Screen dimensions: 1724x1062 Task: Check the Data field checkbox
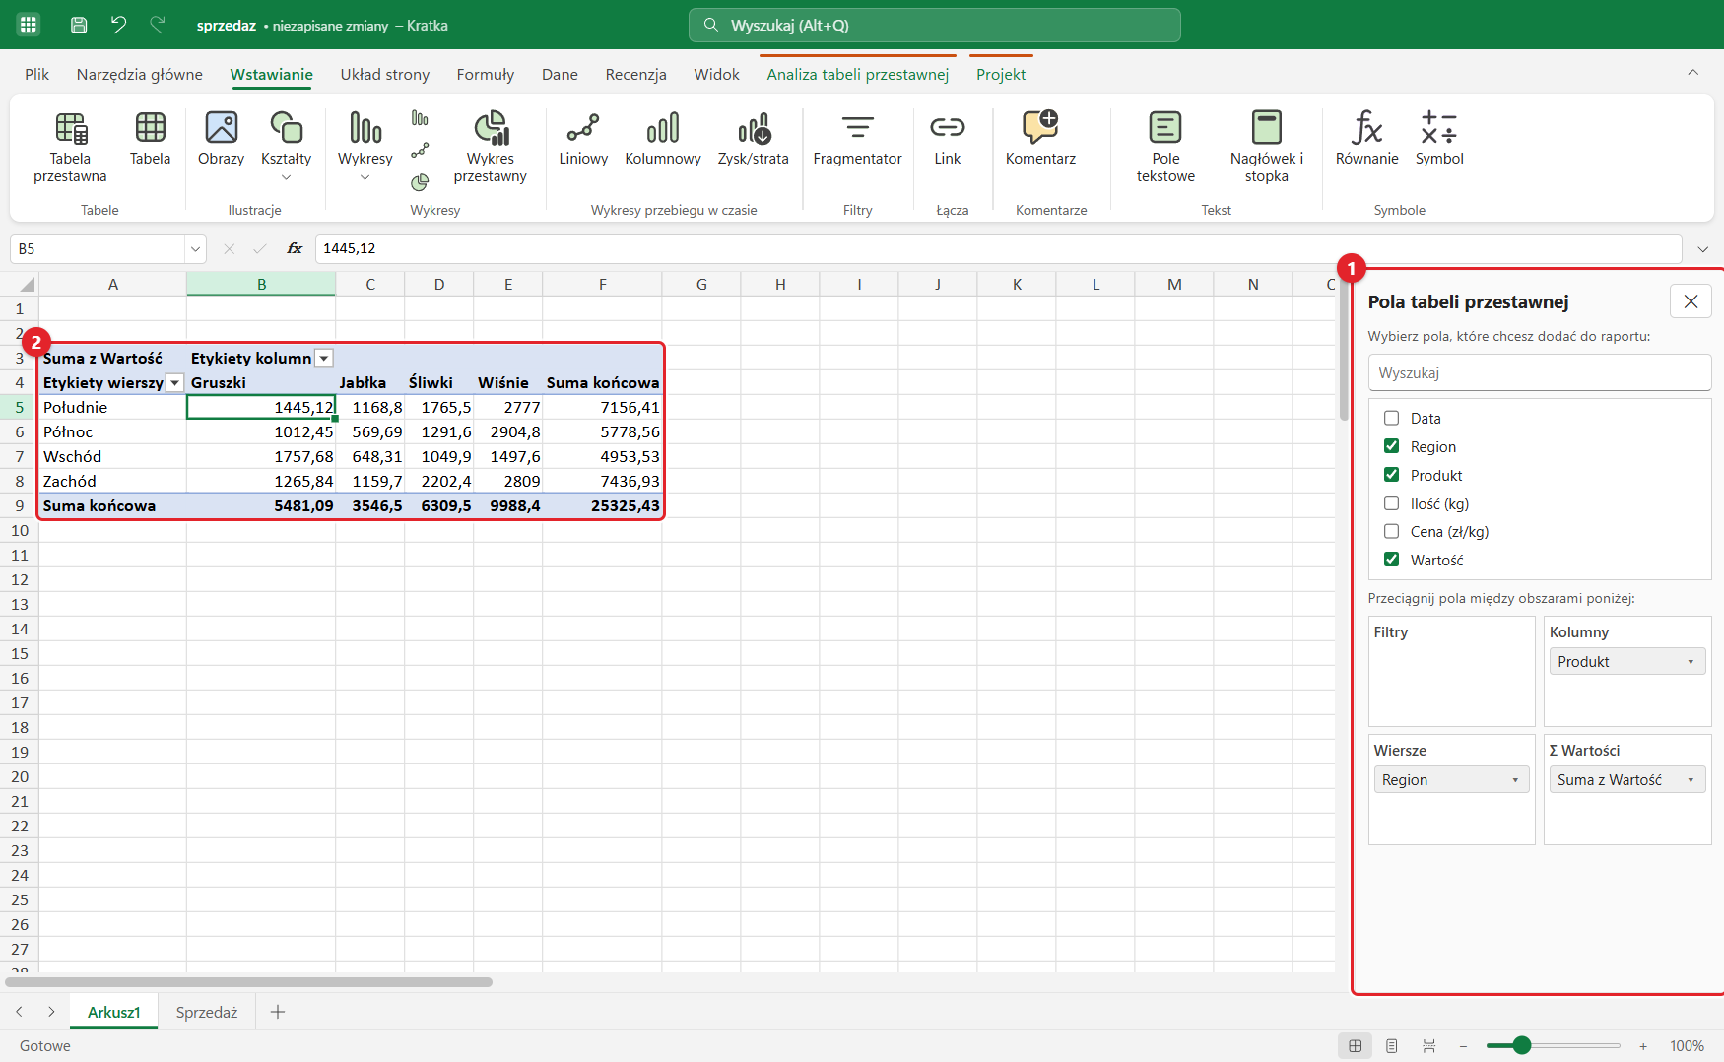[x=1391, y=418]
